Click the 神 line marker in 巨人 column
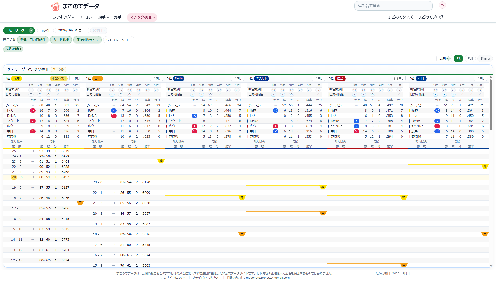Viewport: 500px width, 281px height. (x=161, y=161)
